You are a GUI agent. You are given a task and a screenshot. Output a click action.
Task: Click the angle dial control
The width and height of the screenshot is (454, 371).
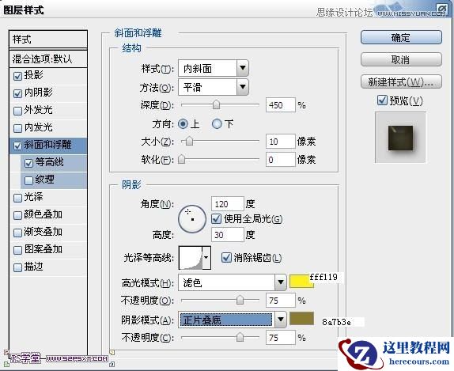coord(192,219)
